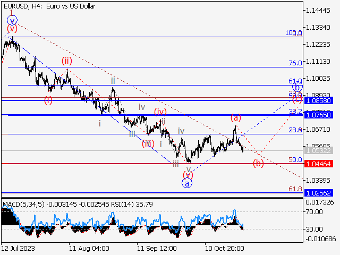340x255 pixels.
Task: Select the blue 61.8 label near 1.10025
Action: (x=295, y=81)
